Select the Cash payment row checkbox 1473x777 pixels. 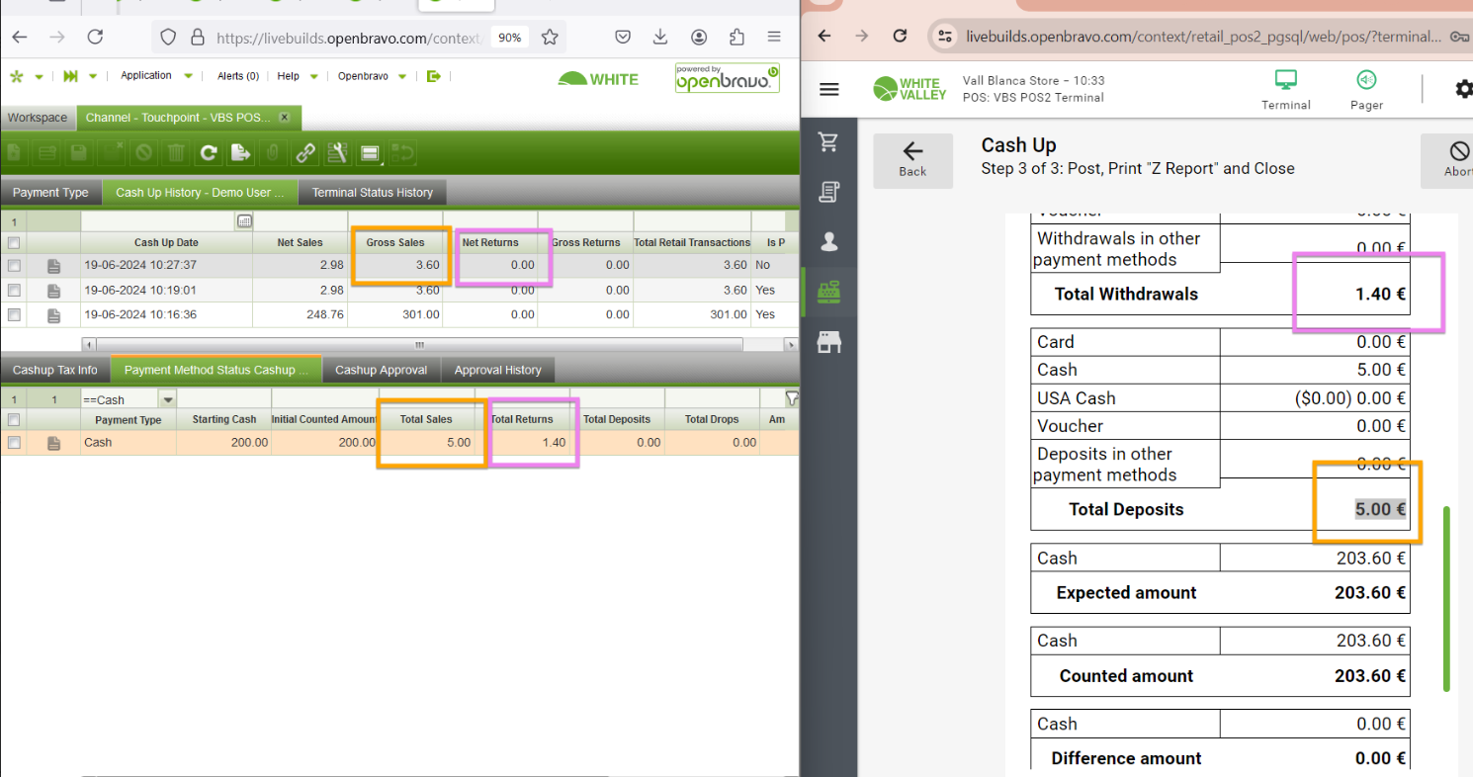tap(14, 443)
